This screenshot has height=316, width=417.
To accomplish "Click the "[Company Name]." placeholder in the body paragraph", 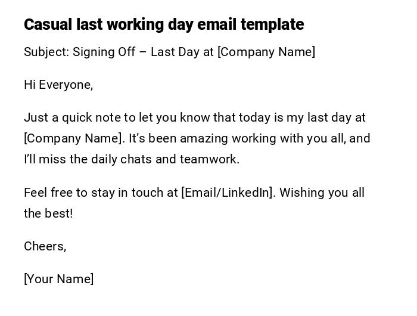I will tap(74, 138).
